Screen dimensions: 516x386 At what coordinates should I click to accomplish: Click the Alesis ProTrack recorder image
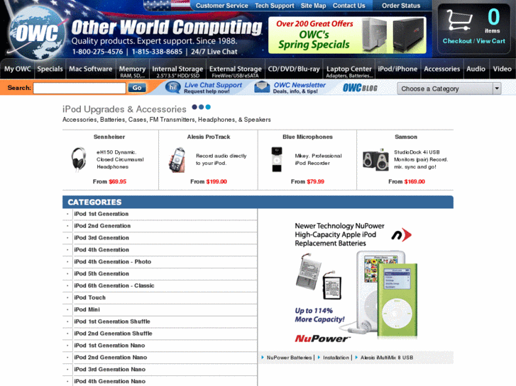[x=177, y=160]
